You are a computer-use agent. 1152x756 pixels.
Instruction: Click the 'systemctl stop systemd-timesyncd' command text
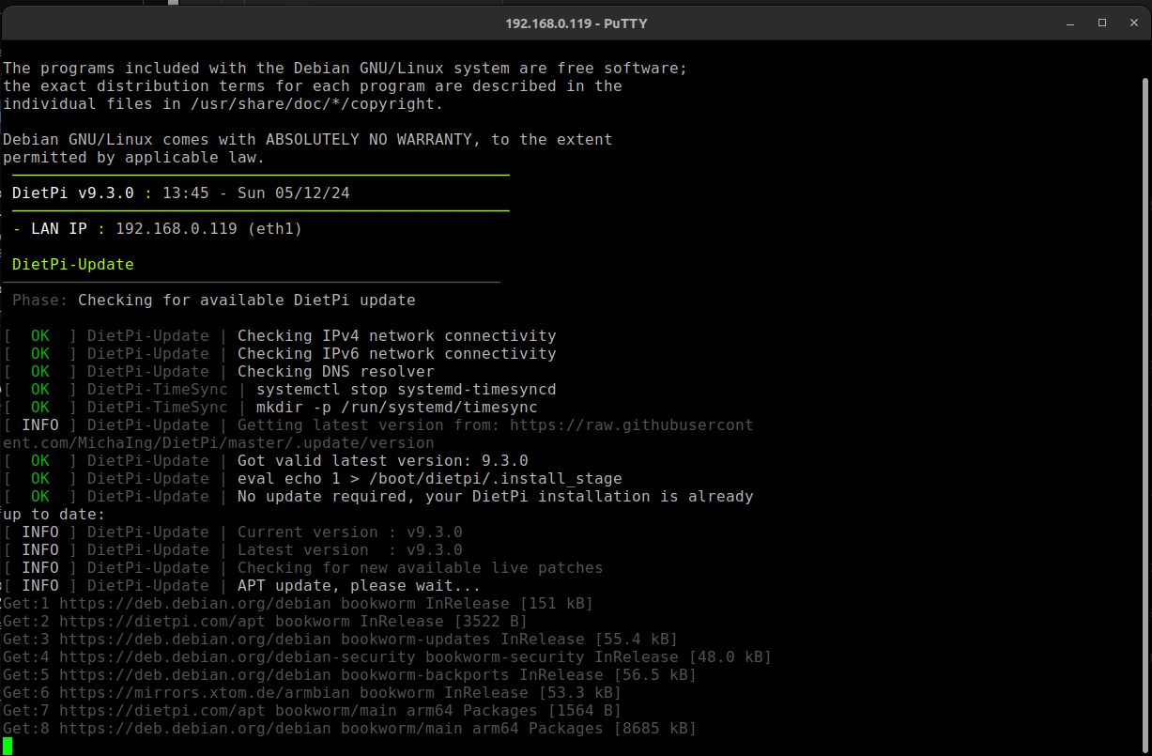pos(406,390)
